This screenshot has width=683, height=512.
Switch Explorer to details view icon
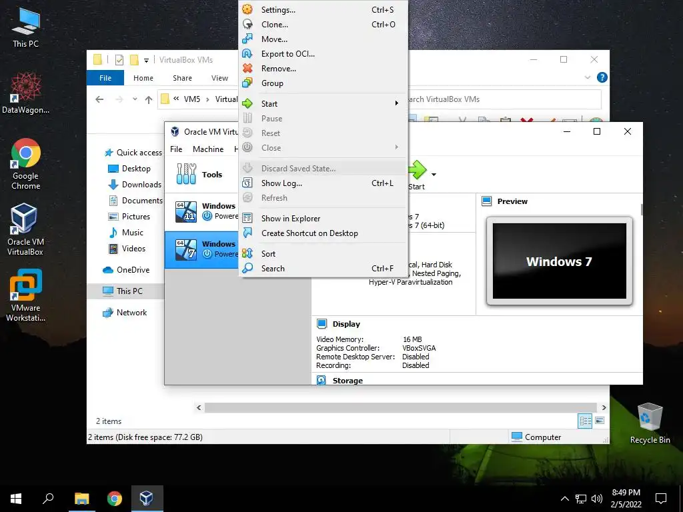pyautogui.click(x=585, y=421)
